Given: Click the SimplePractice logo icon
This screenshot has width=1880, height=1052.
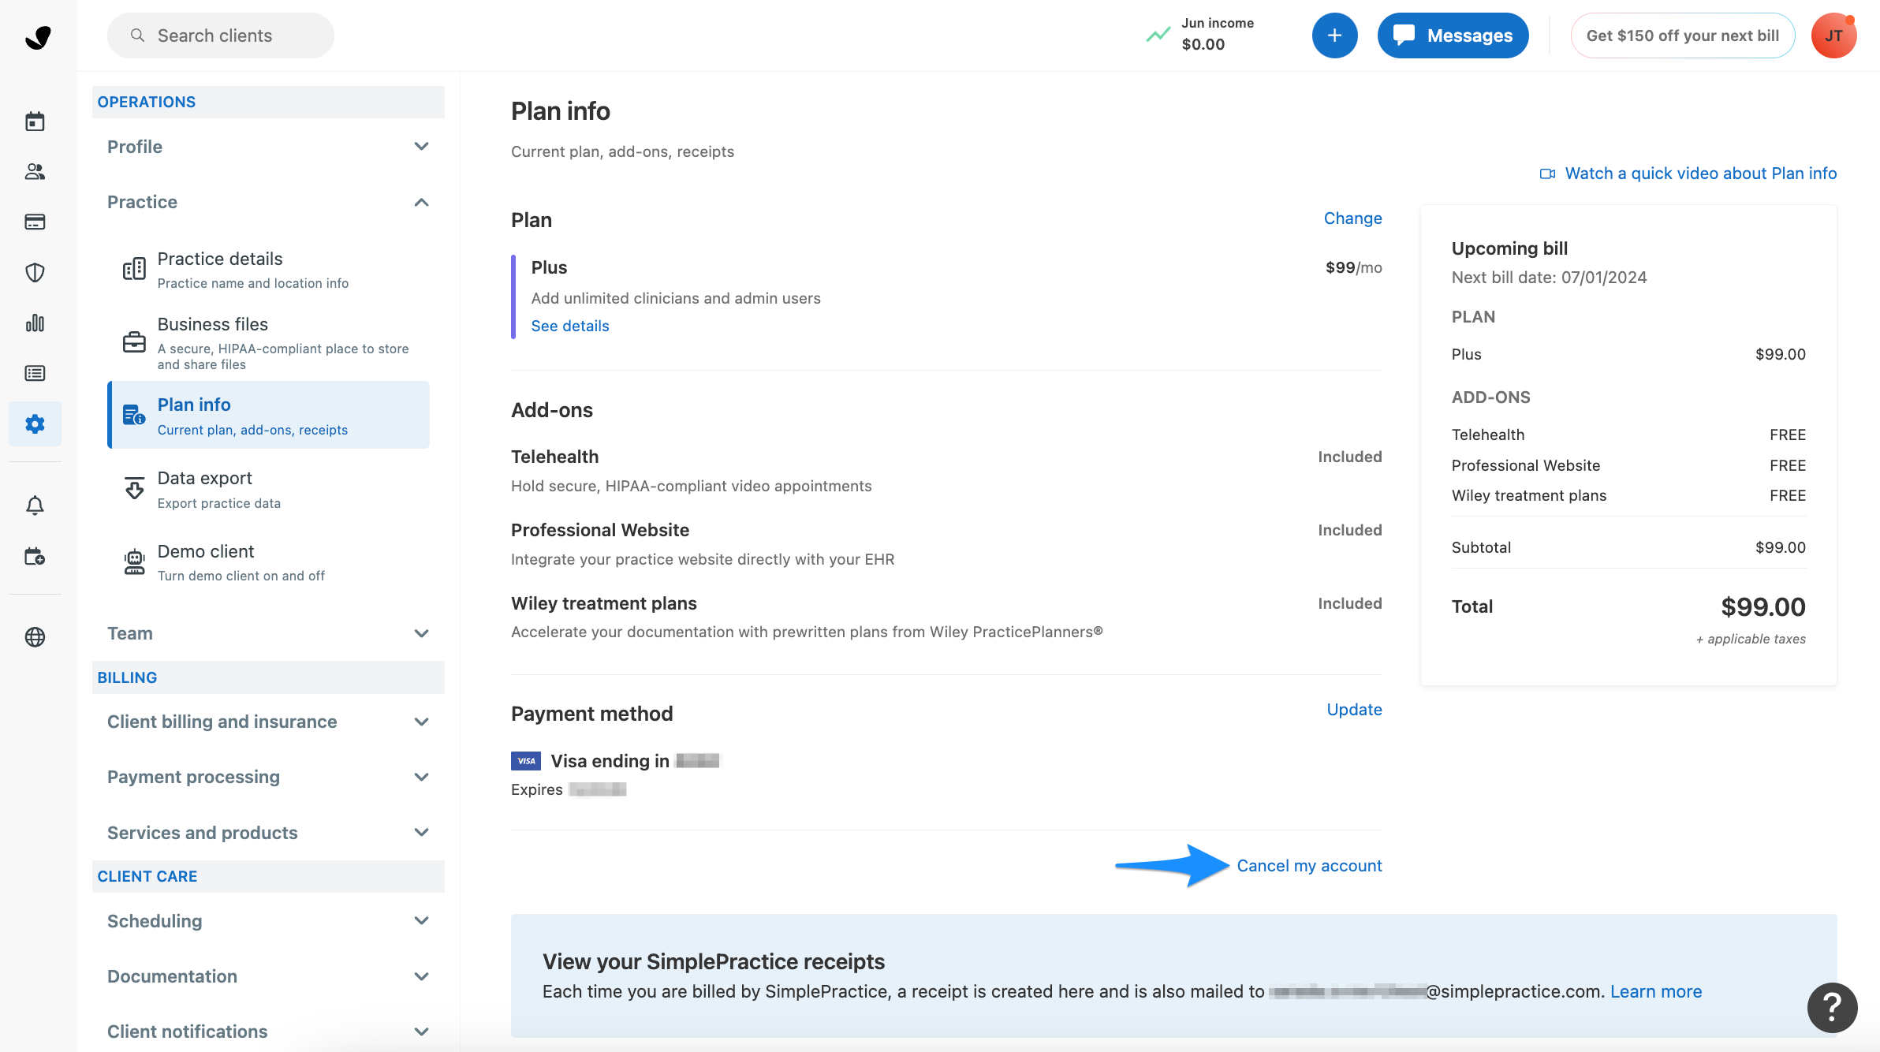Looking at the screenshot, I should click(x=37, y=36).
